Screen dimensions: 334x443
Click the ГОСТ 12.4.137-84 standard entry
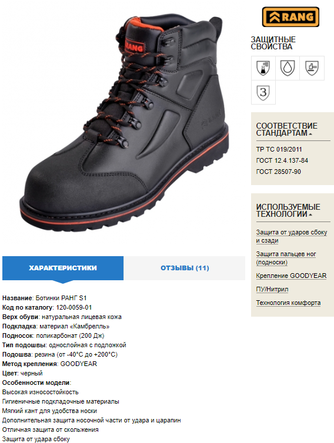click(282, 161)
